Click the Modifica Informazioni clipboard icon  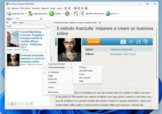pyautogui.click(x=83, y=14)
